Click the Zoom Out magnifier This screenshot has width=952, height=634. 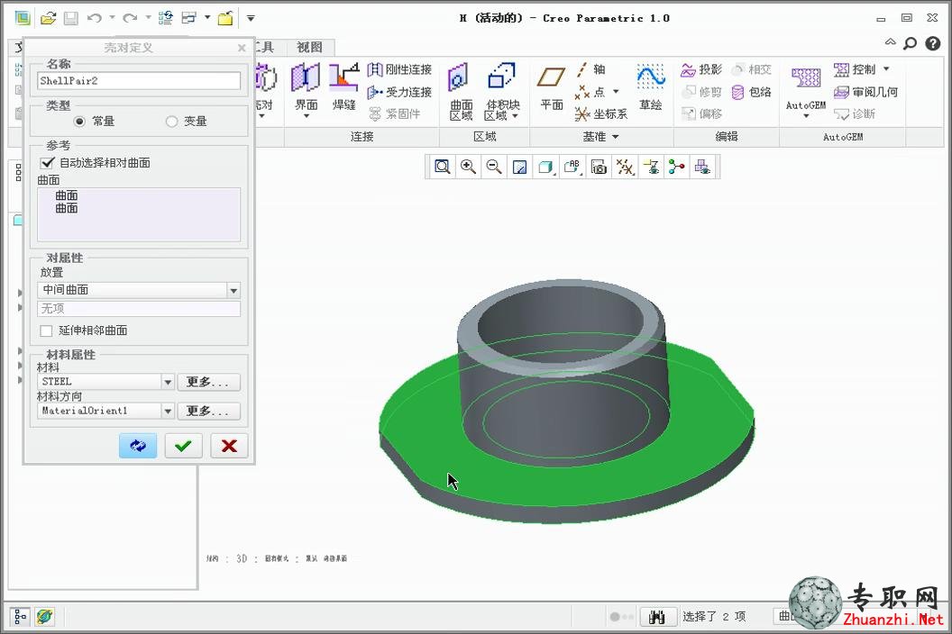pos(494,167)
